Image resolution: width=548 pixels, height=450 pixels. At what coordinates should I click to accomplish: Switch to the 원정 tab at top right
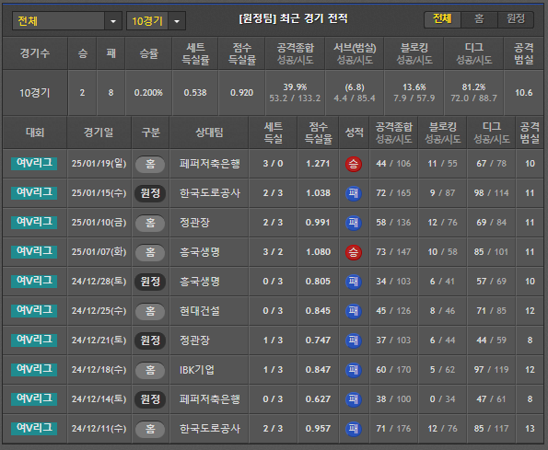point(516,18)
